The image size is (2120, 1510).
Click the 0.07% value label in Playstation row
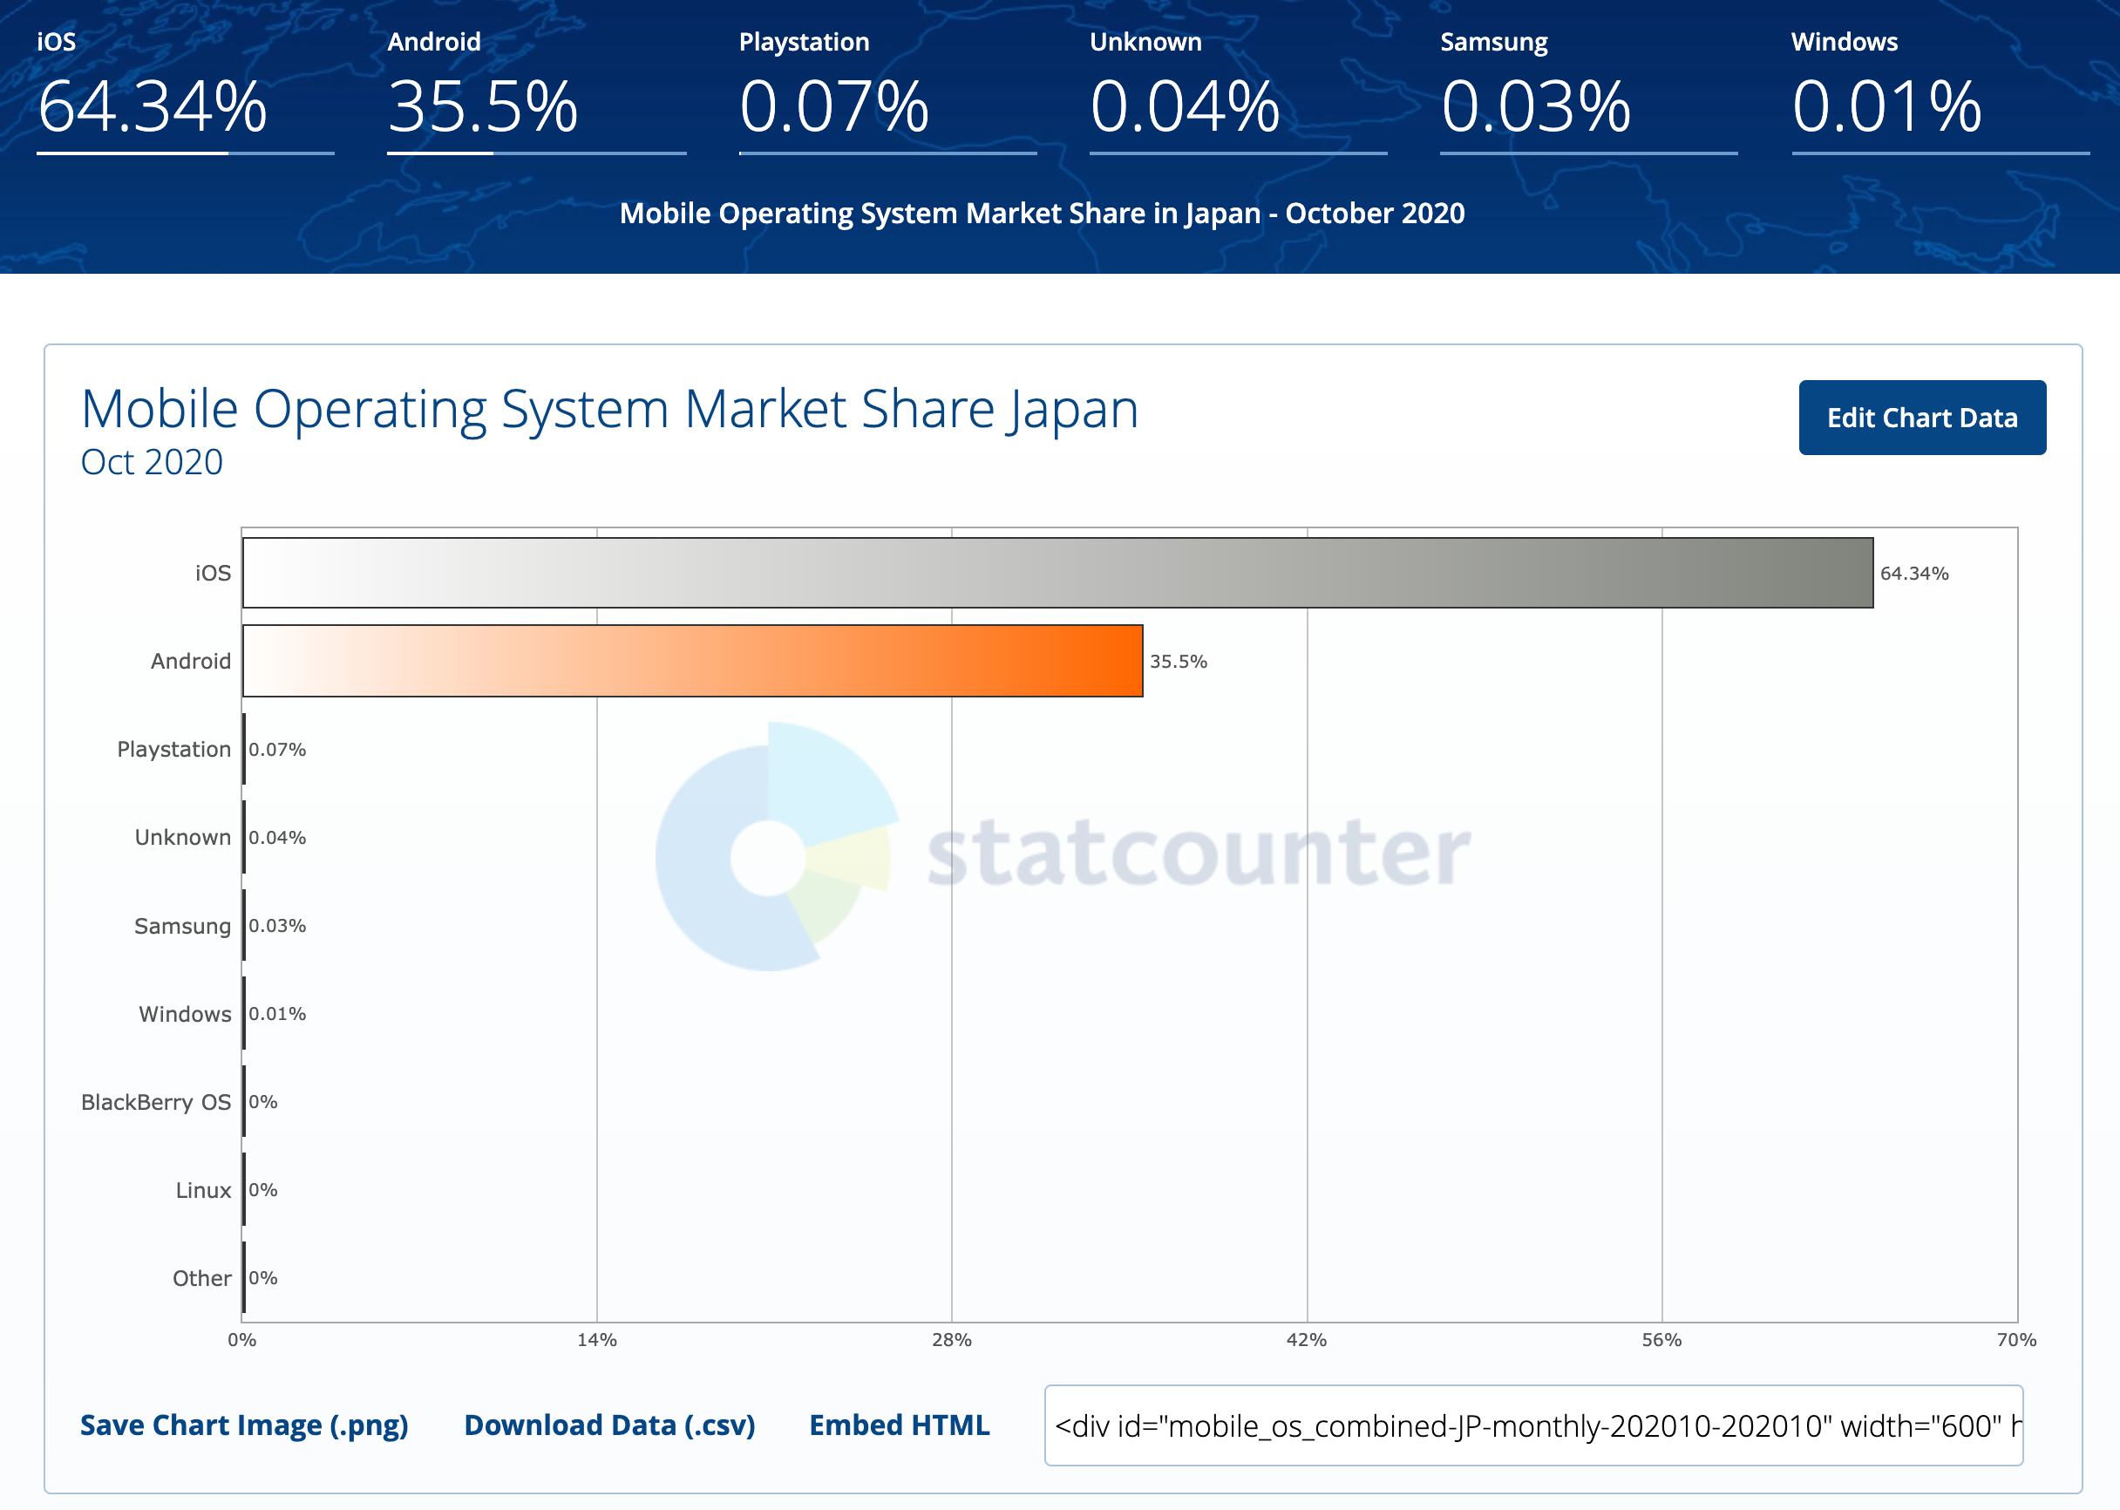(277, 750)
